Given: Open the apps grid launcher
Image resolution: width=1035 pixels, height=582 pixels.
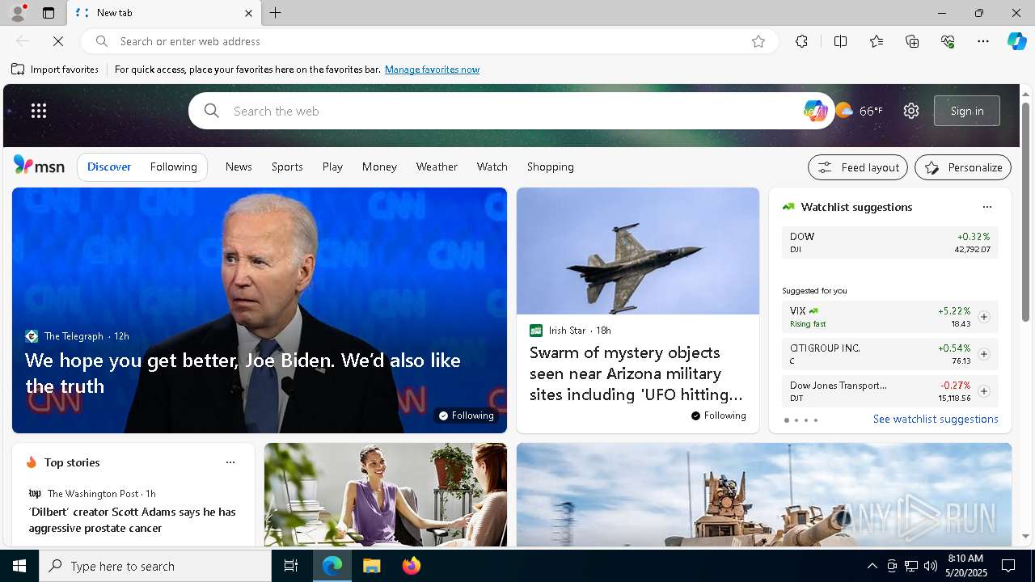Looking at the screenshot, I should coord(39,111).
